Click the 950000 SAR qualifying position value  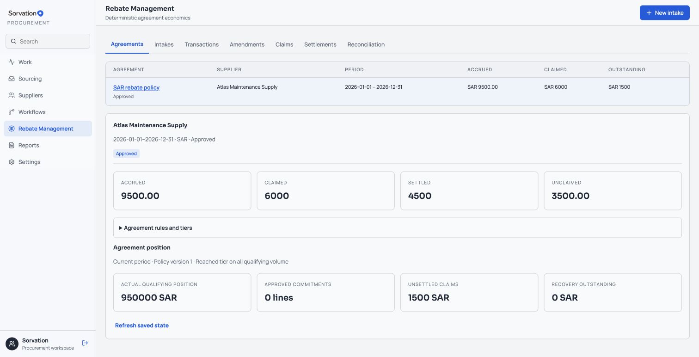click(x=149, y=297)
